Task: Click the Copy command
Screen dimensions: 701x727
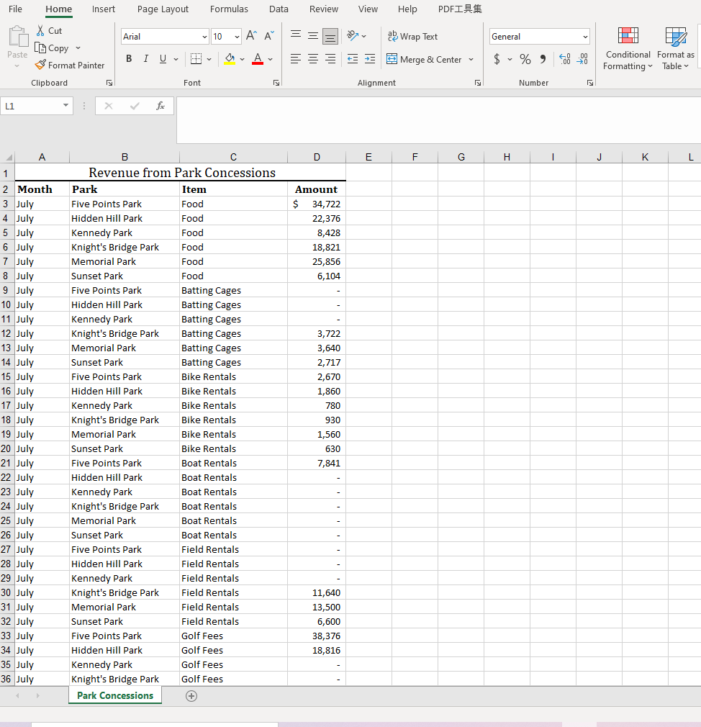Action: click(x=58, y=48)
